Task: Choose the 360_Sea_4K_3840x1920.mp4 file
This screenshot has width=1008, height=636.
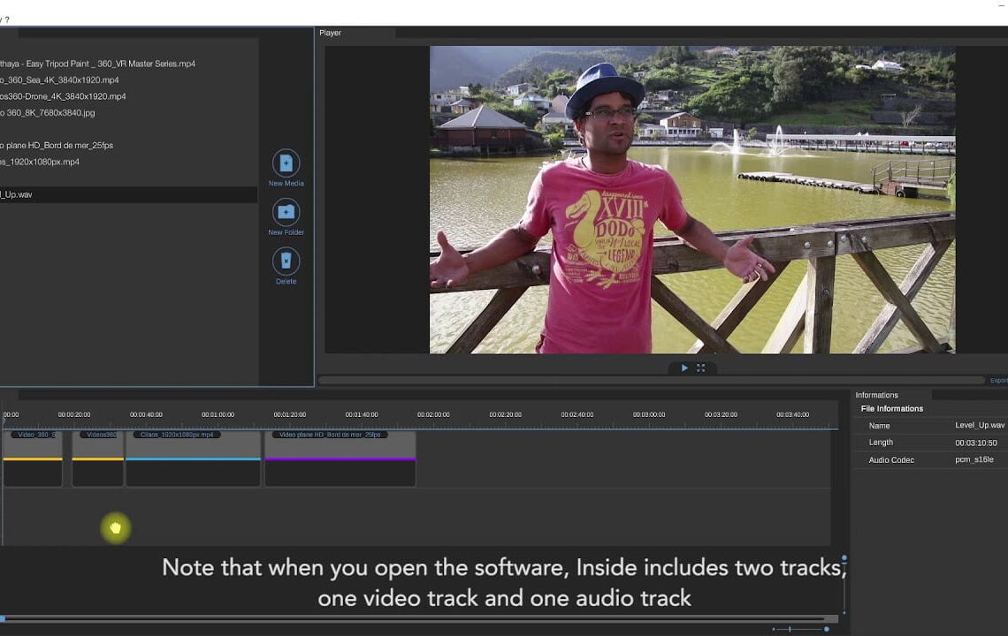Action: pos(62,79)
